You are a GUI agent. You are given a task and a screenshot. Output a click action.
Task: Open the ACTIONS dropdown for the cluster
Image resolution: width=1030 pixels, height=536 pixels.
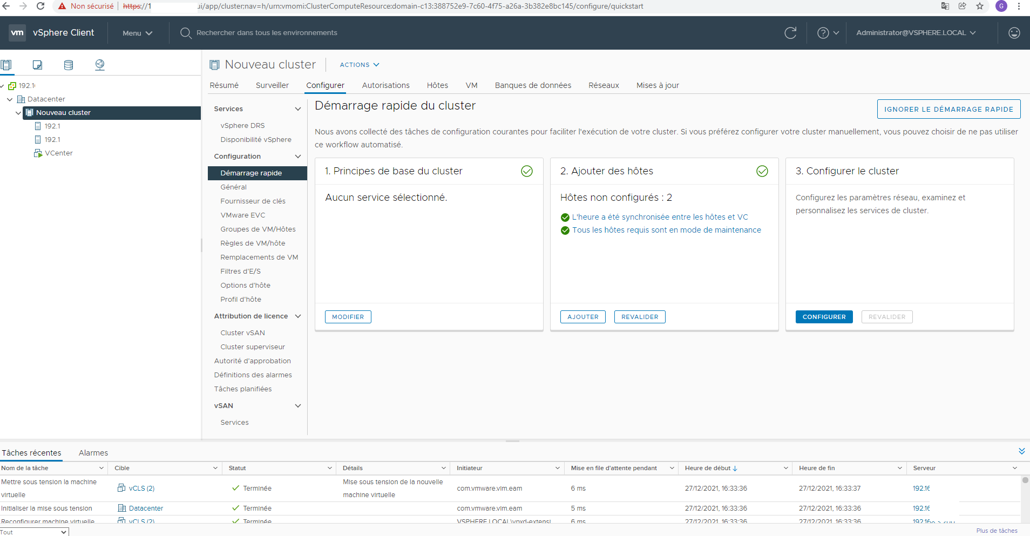coord(360,65)
